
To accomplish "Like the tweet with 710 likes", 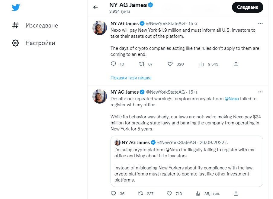I will [x=169, y=194].
